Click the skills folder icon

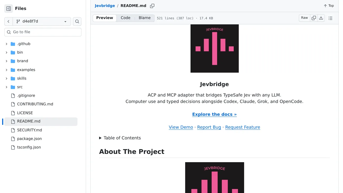(x=13, y=78)
